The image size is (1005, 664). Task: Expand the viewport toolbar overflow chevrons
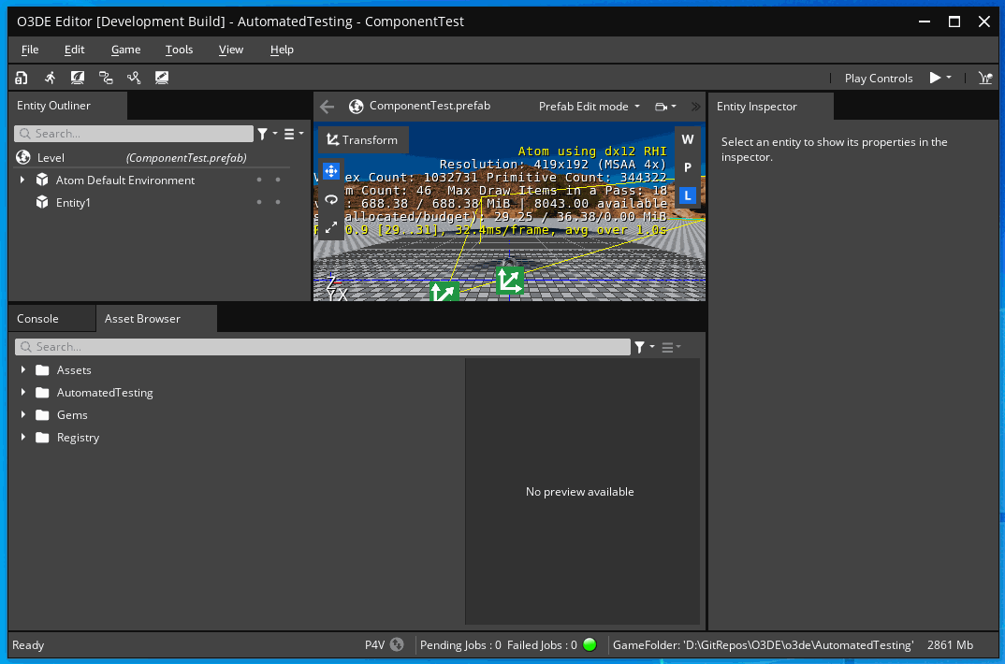695,107
